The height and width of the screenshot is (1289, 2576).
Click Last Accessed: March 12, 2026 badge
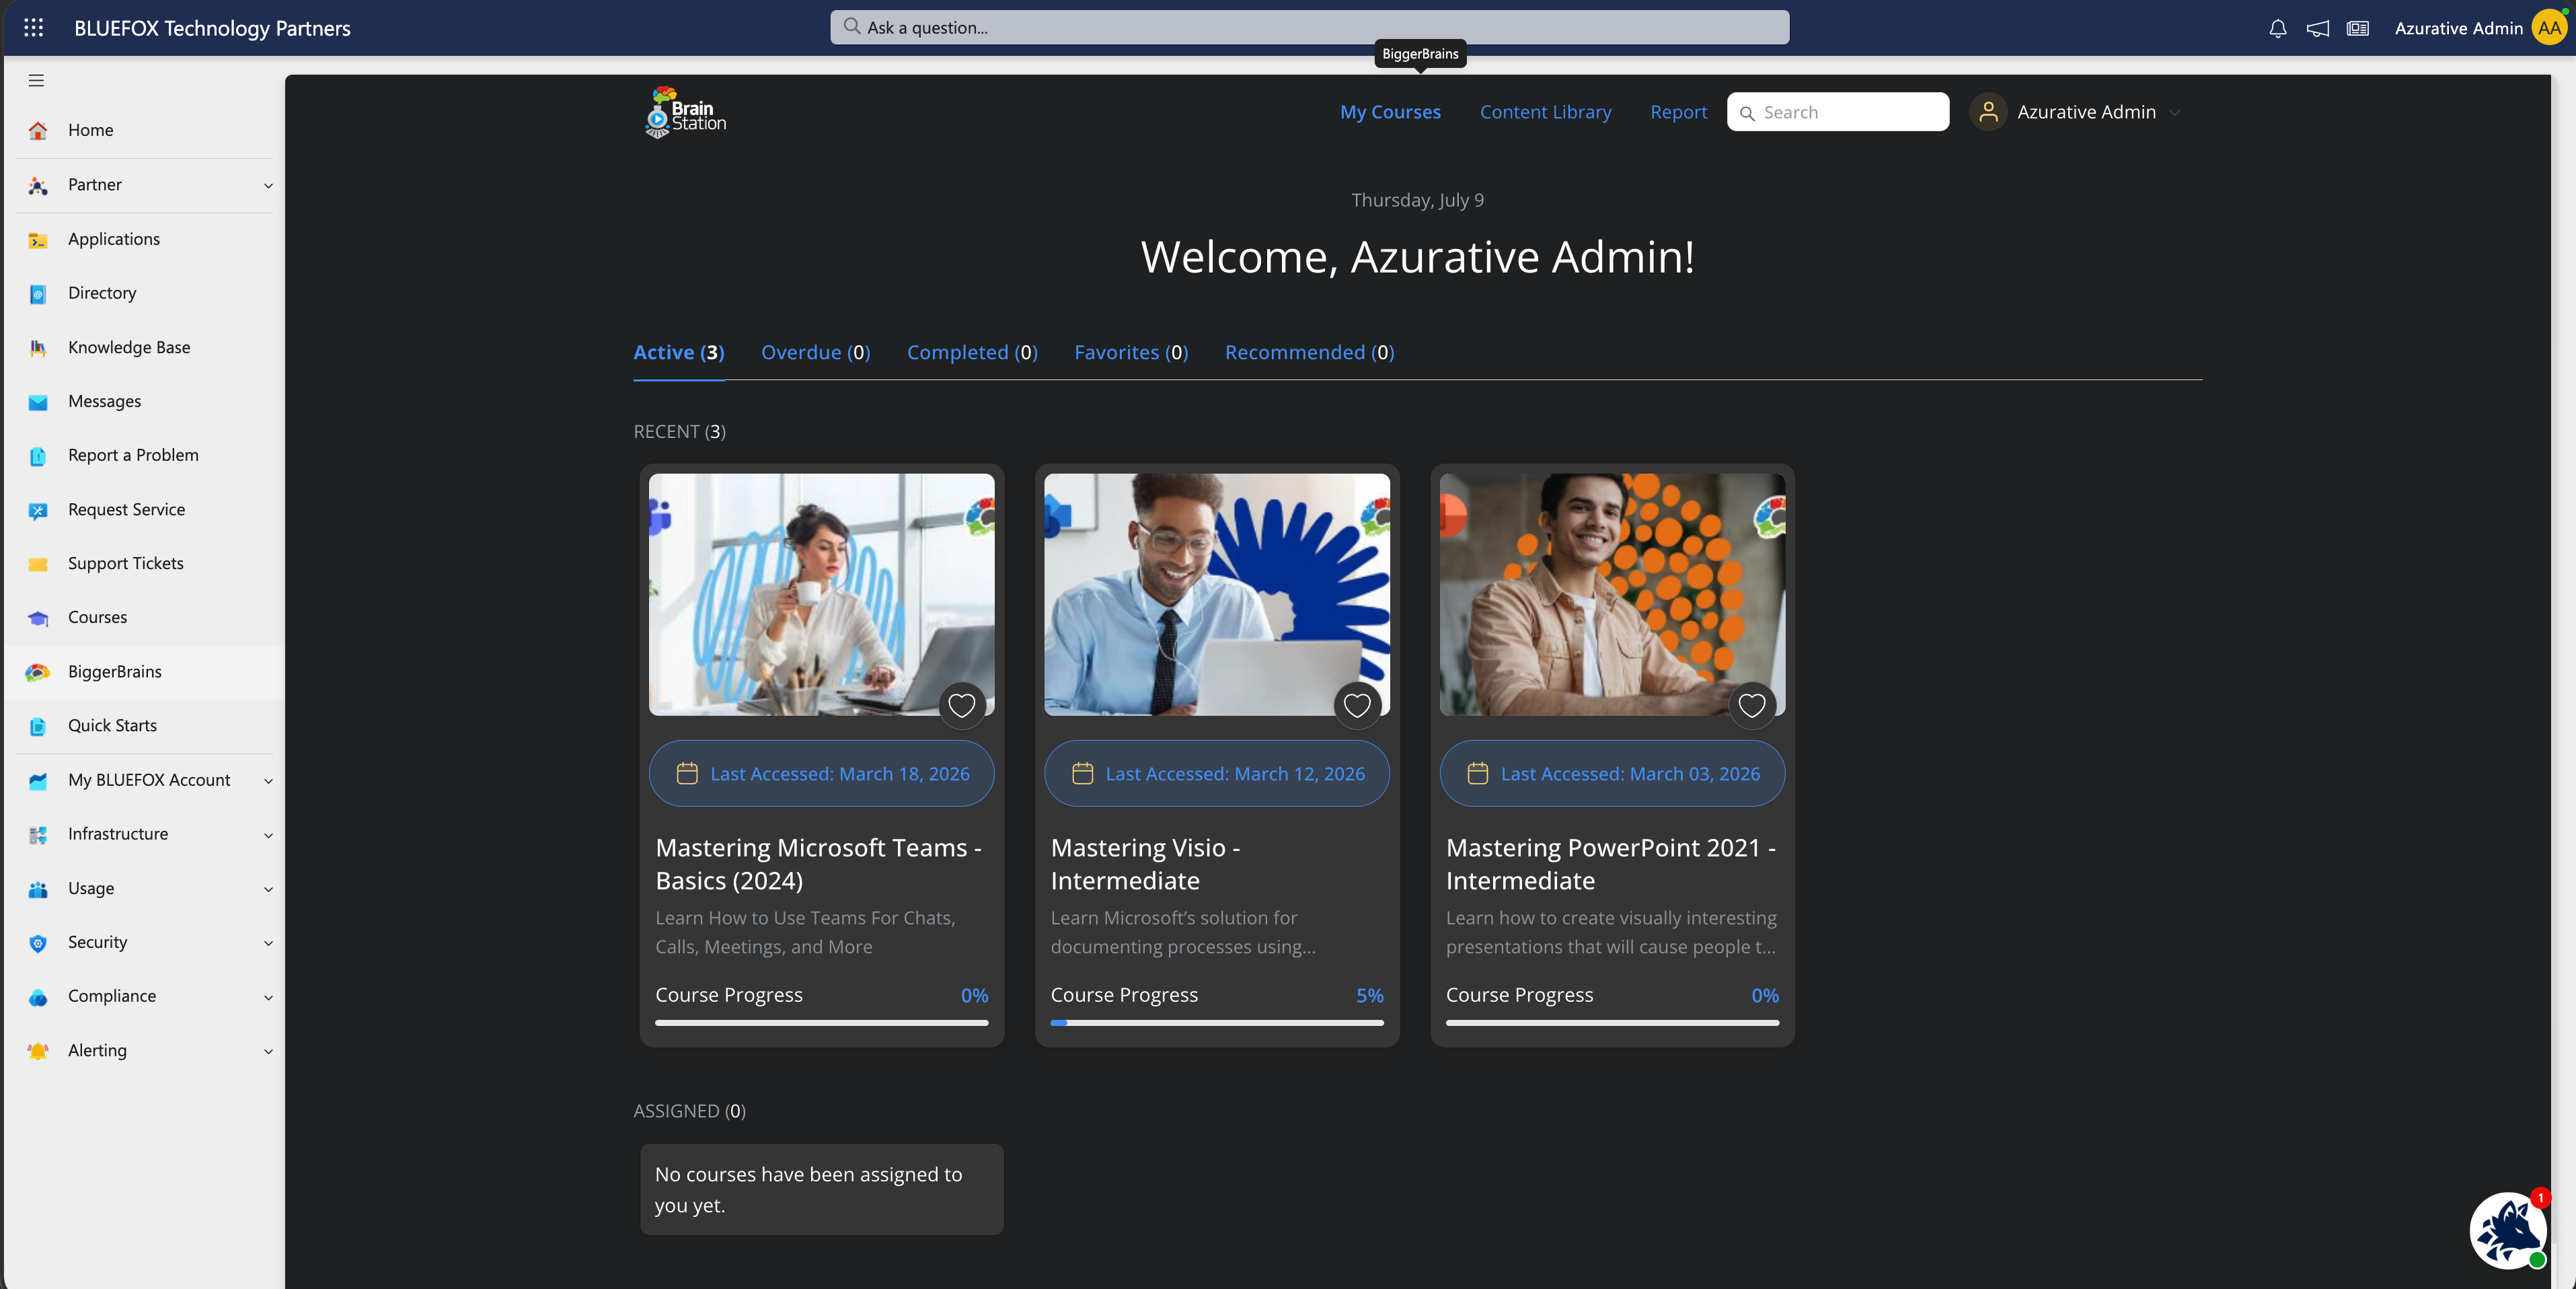1217,774
